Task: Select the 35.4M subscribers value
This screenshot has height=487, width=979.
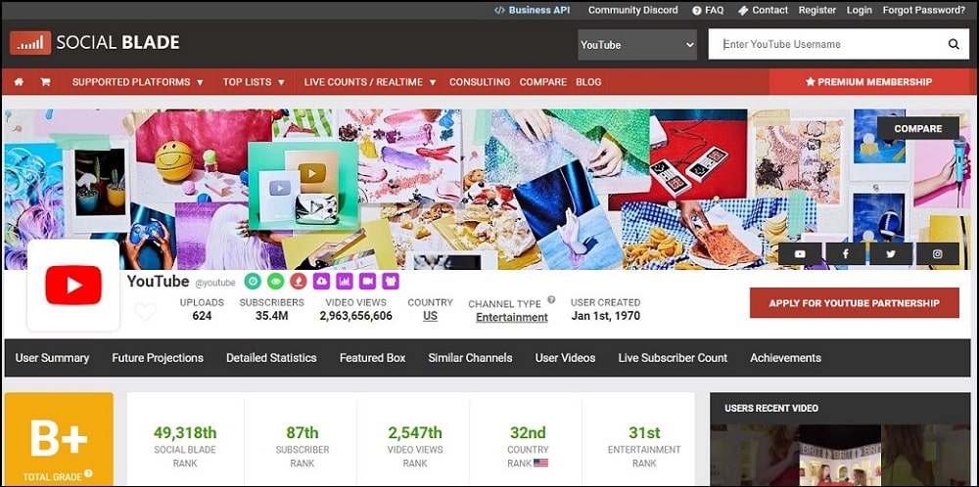Action: point(271,316)
